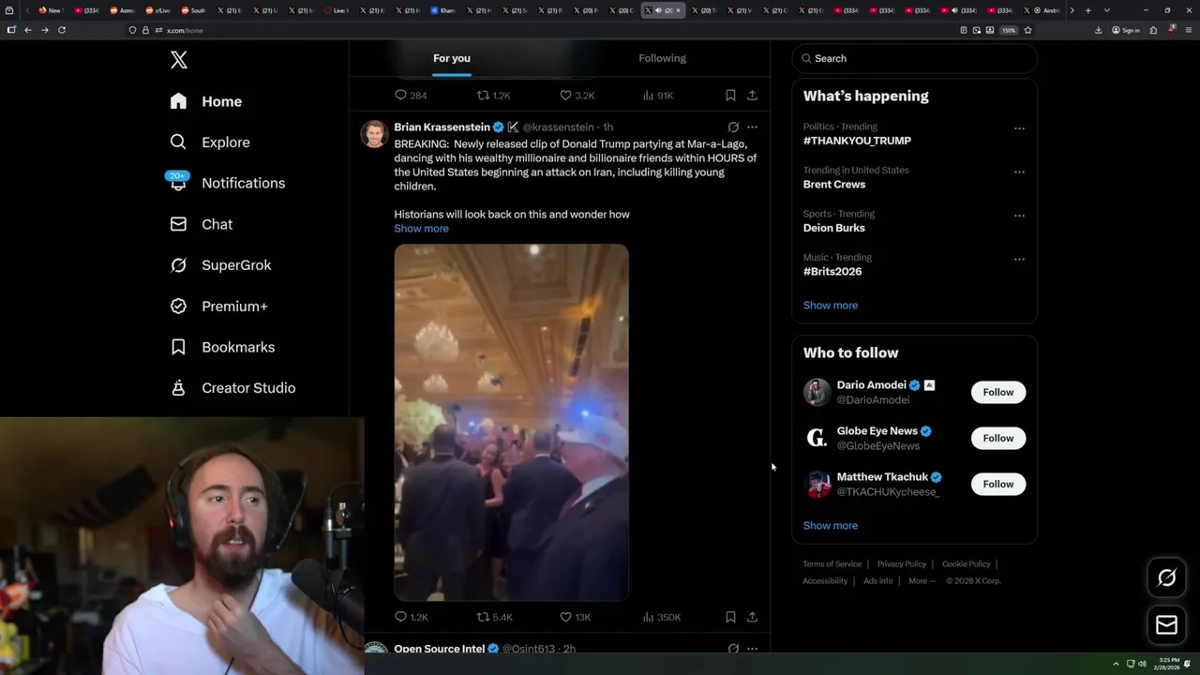Open system volume icon in taskbar

pos(1142,664)
